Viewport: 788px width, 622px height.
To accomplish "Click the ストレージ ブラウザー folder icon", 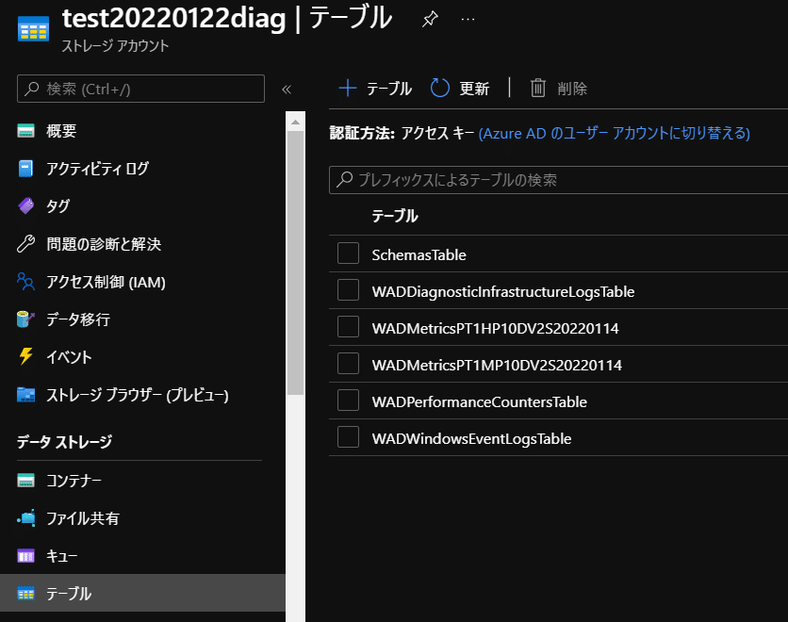I will pyautogui.click(x=26, y=395).
